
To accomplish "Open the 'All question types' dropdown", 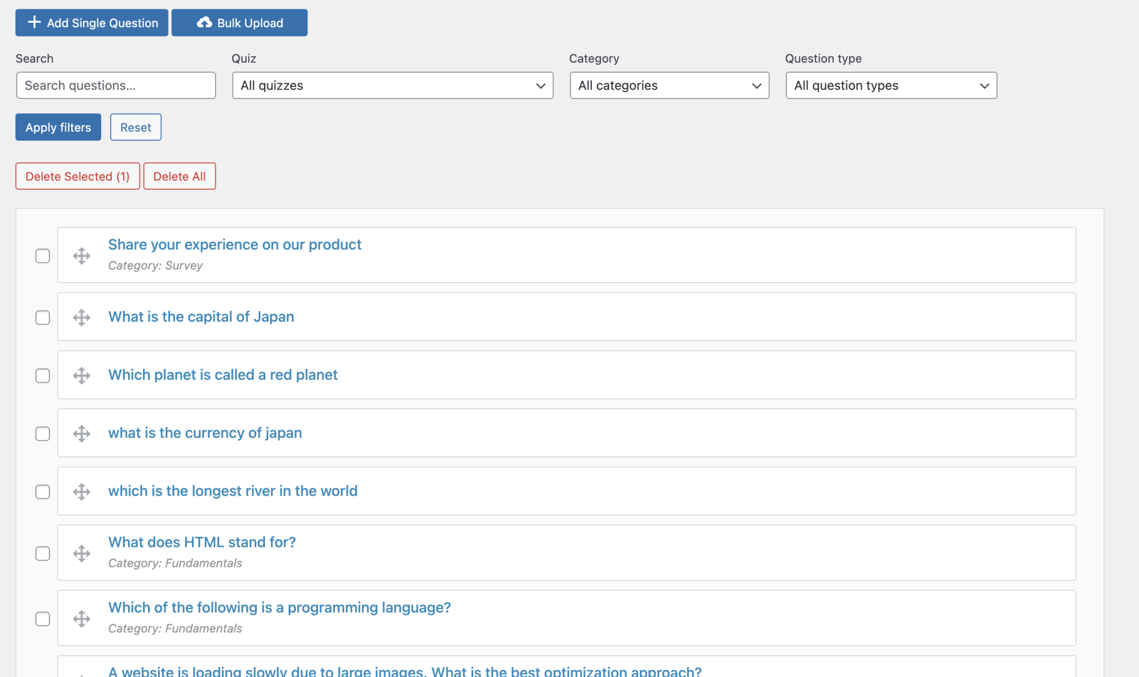I will (x=892, y=86).
